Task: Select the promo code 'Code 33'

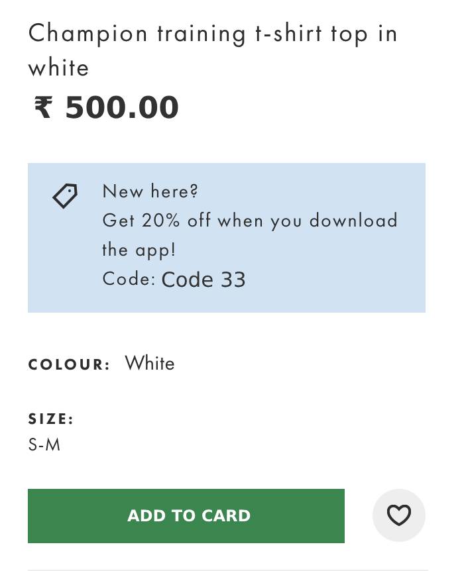Action: 203,280
